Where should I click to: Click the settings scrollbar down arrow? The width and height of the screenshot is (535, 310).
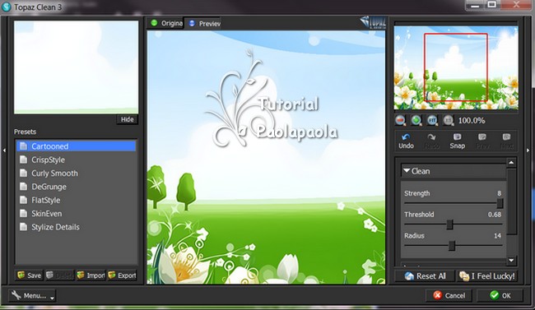coord(511,261)
